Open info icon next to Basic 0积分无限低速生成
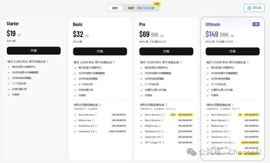Viewport: 270px width, 163px height. pyautogui.click(x=100, y=105)
